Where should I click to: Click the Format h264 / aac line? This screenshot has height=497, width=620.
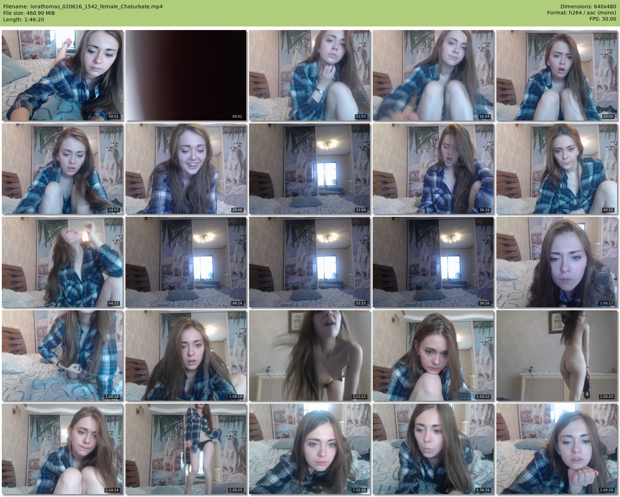coord(581,13)
